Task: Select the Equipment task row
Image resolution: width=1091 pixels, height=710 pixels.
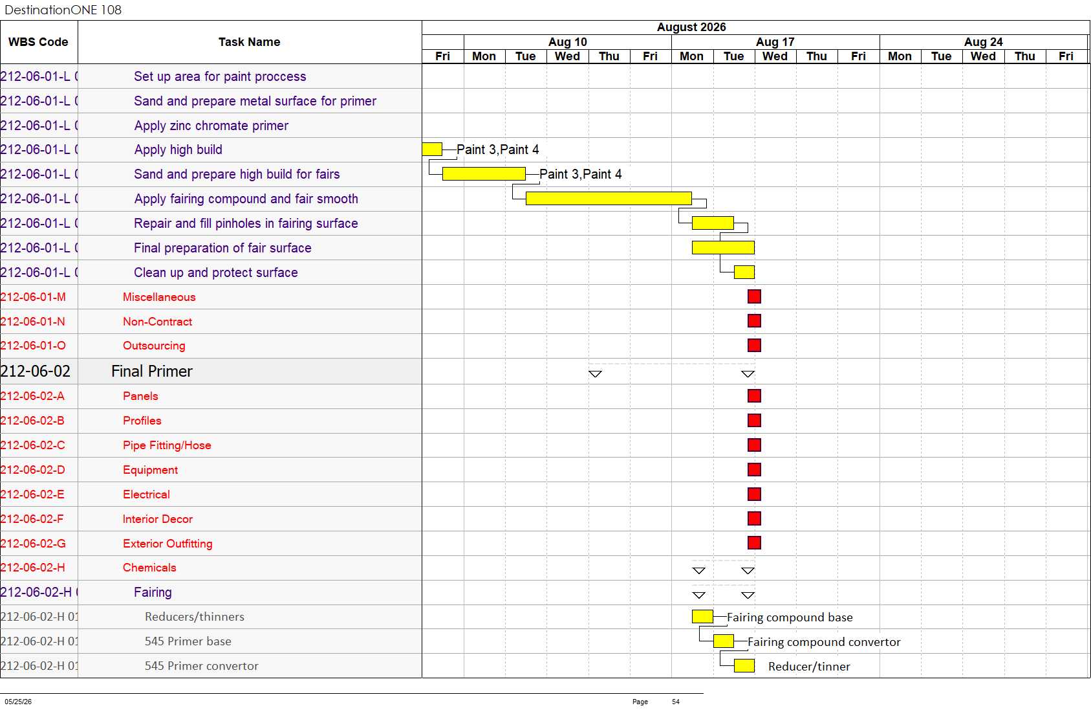Action: 150,470
